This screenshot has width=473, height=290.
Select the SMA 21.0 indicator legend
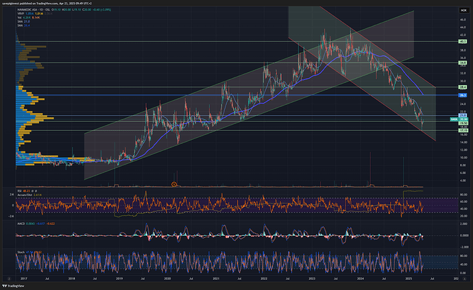tap(23, 21)
